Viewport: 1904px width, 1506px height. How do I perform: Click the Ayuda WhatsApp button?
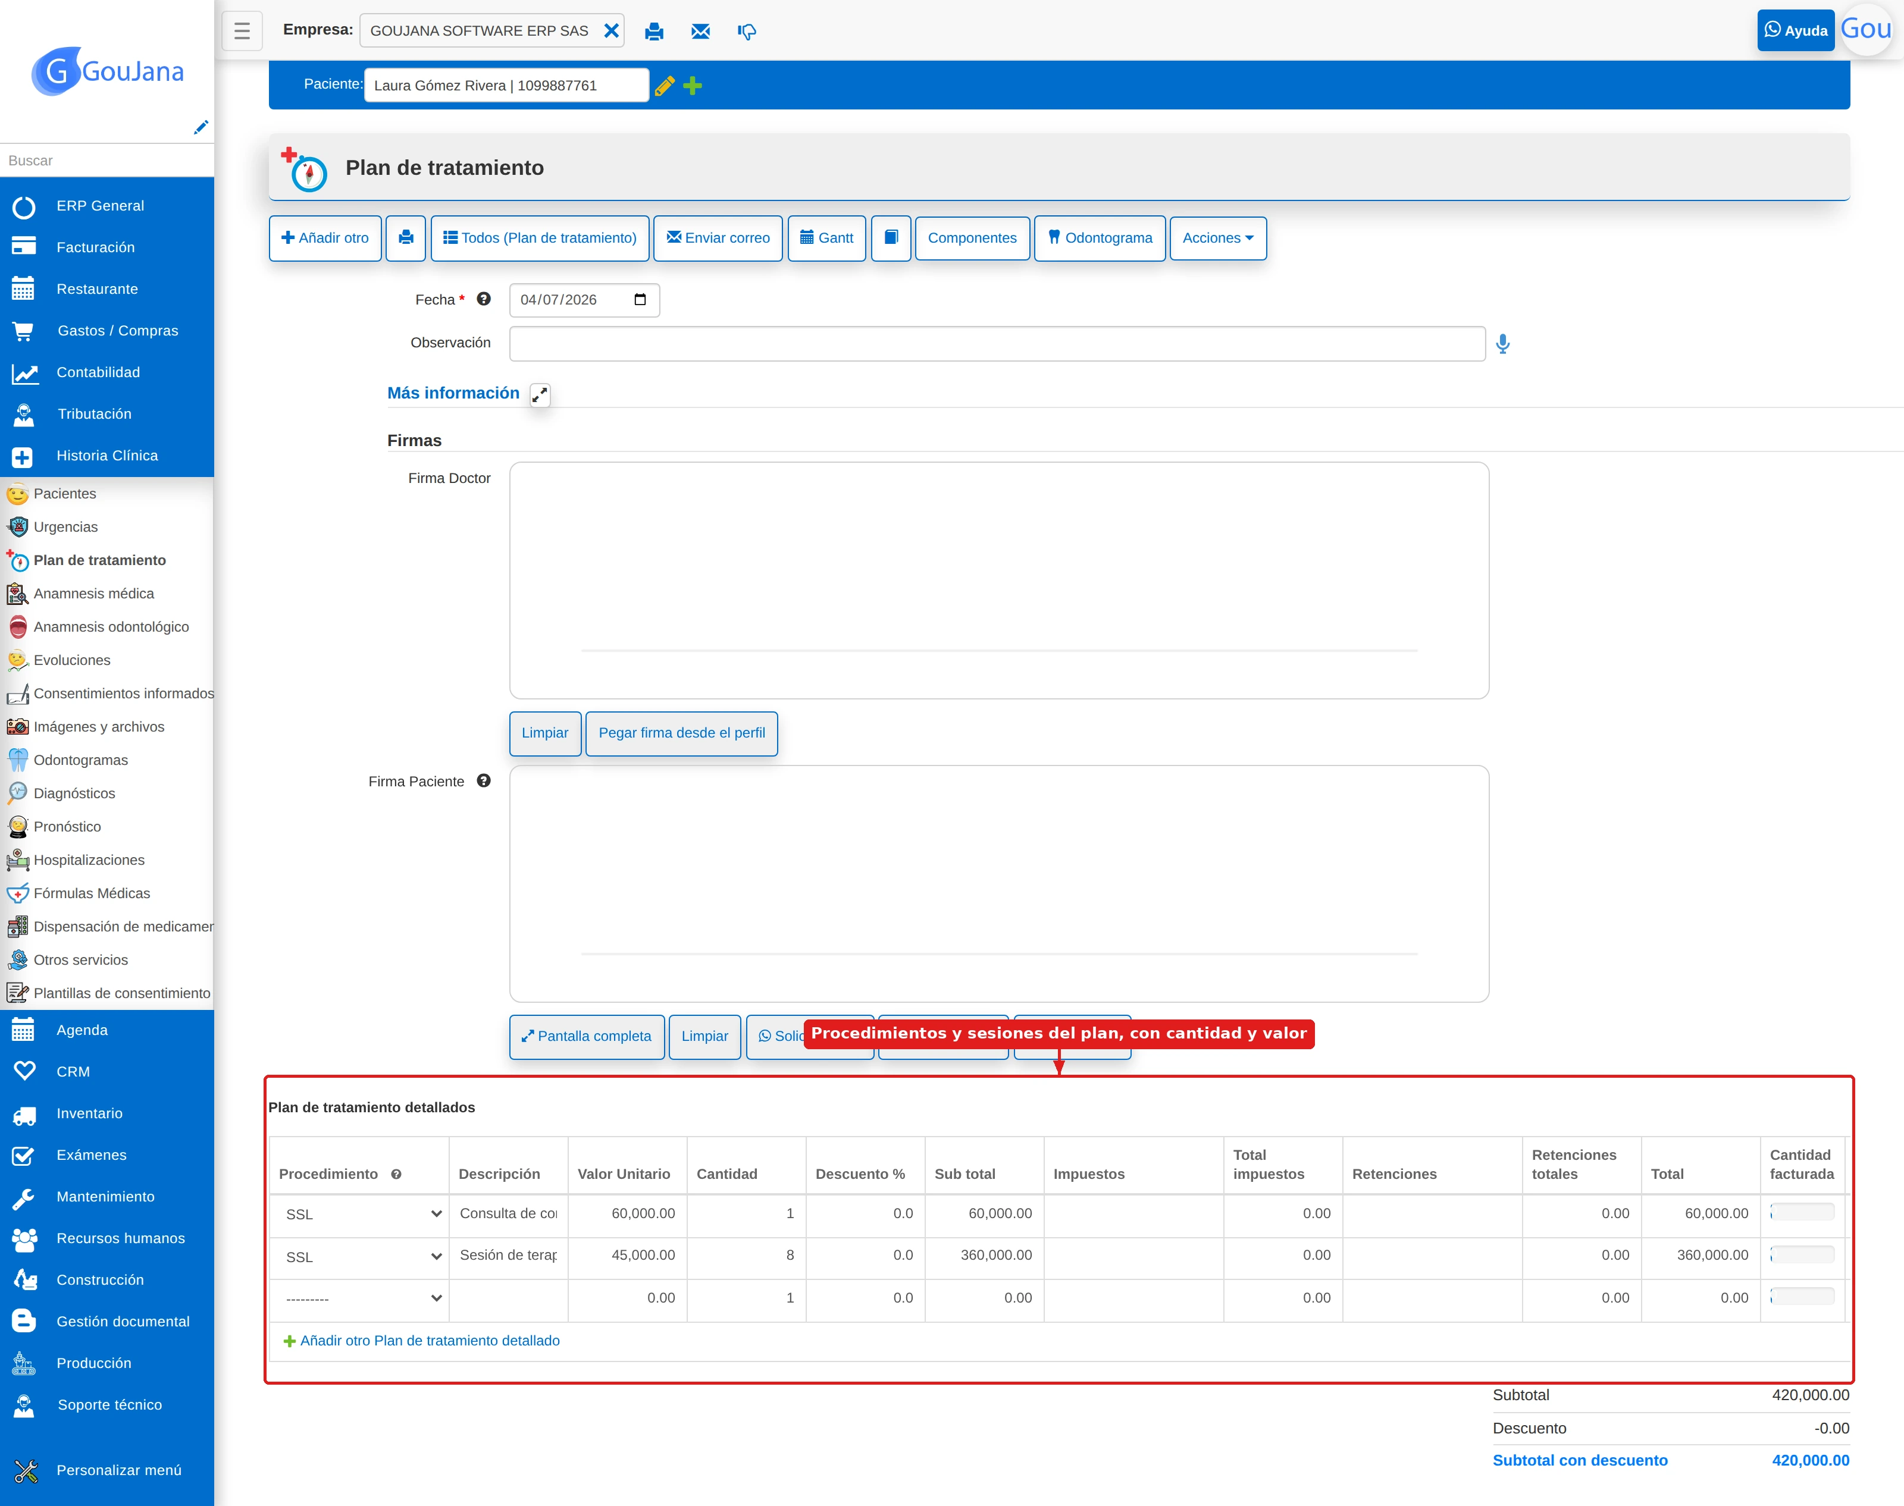tap(1796, 30)
